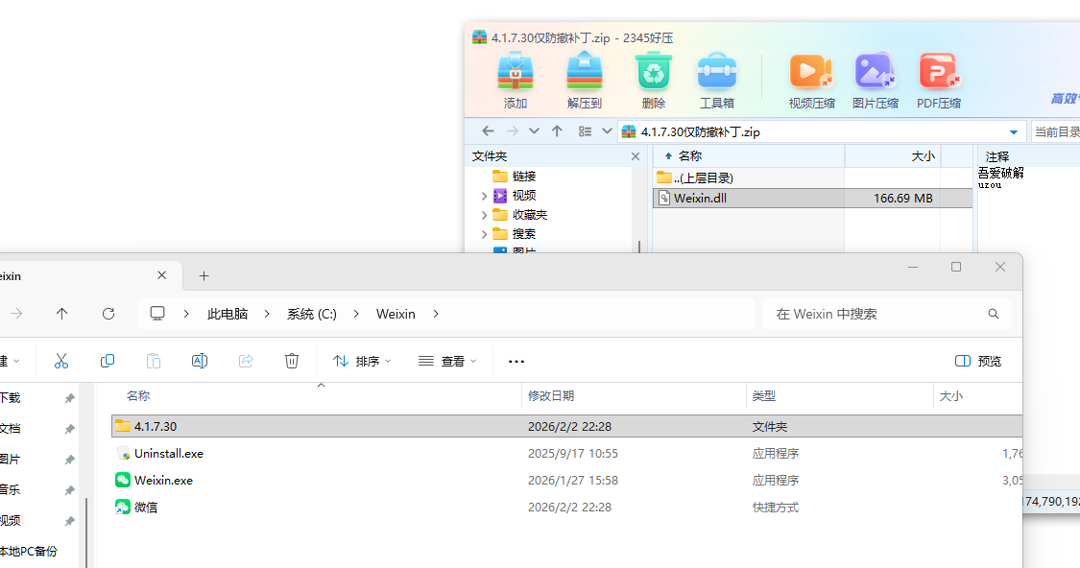Click the 删除 recycle bin icon in 好压
Screen dimensions: 1080x568
tap(654, 74)
